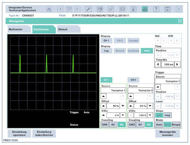The width and height of the screenshot is (190, 145).
Task: Click Trigger source up arrow
Action: (158, 87)
